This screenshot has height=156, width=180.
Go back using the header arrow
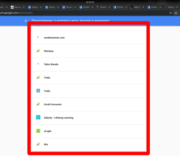pyautogui.click(x=26, y=21)
